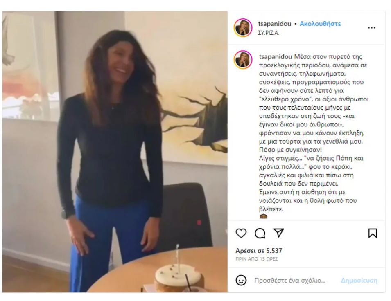Share the post with the paper plane icon
The height and width of the screenshot is (301, 391).
pyautogui.click(x=279, y=233)
